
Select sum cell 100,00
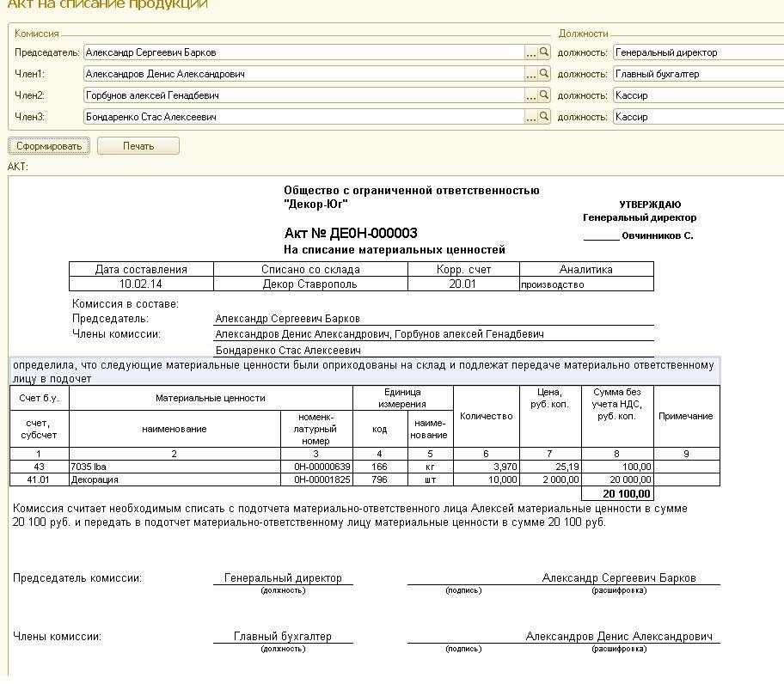pos(617,467)
